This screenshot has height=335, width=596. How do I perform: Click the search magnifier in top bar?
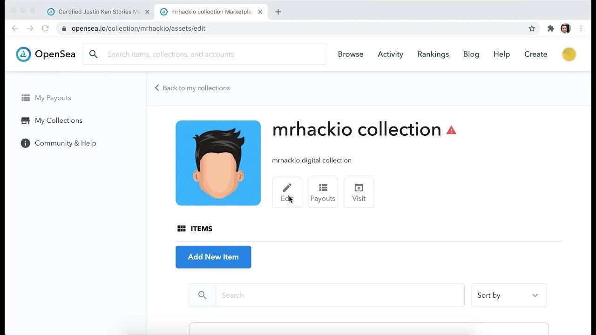(x=94, y=54)
